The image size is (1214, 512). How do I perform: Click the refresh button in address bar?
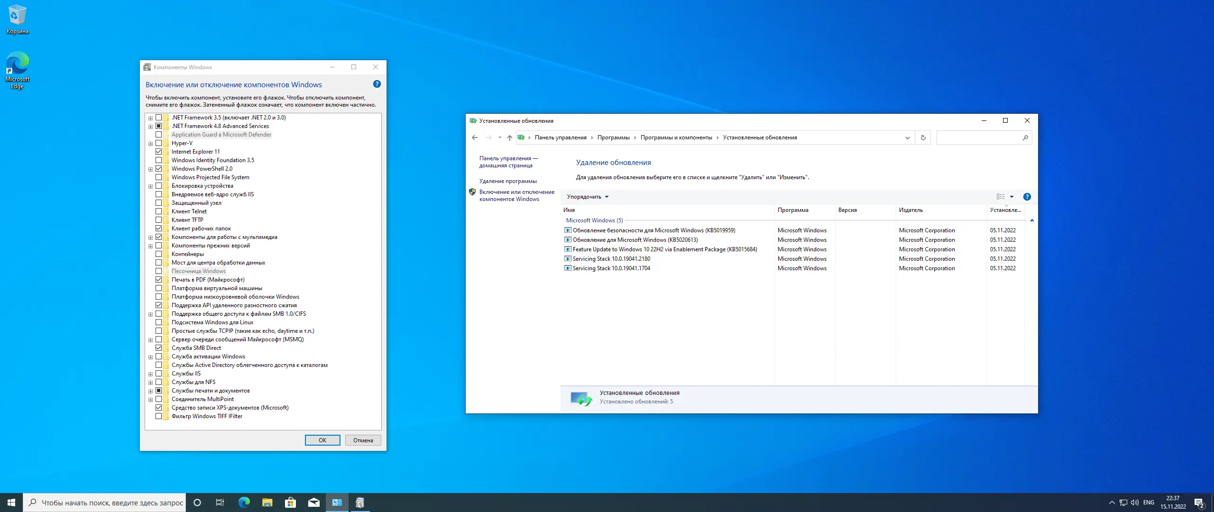point(923,138)
